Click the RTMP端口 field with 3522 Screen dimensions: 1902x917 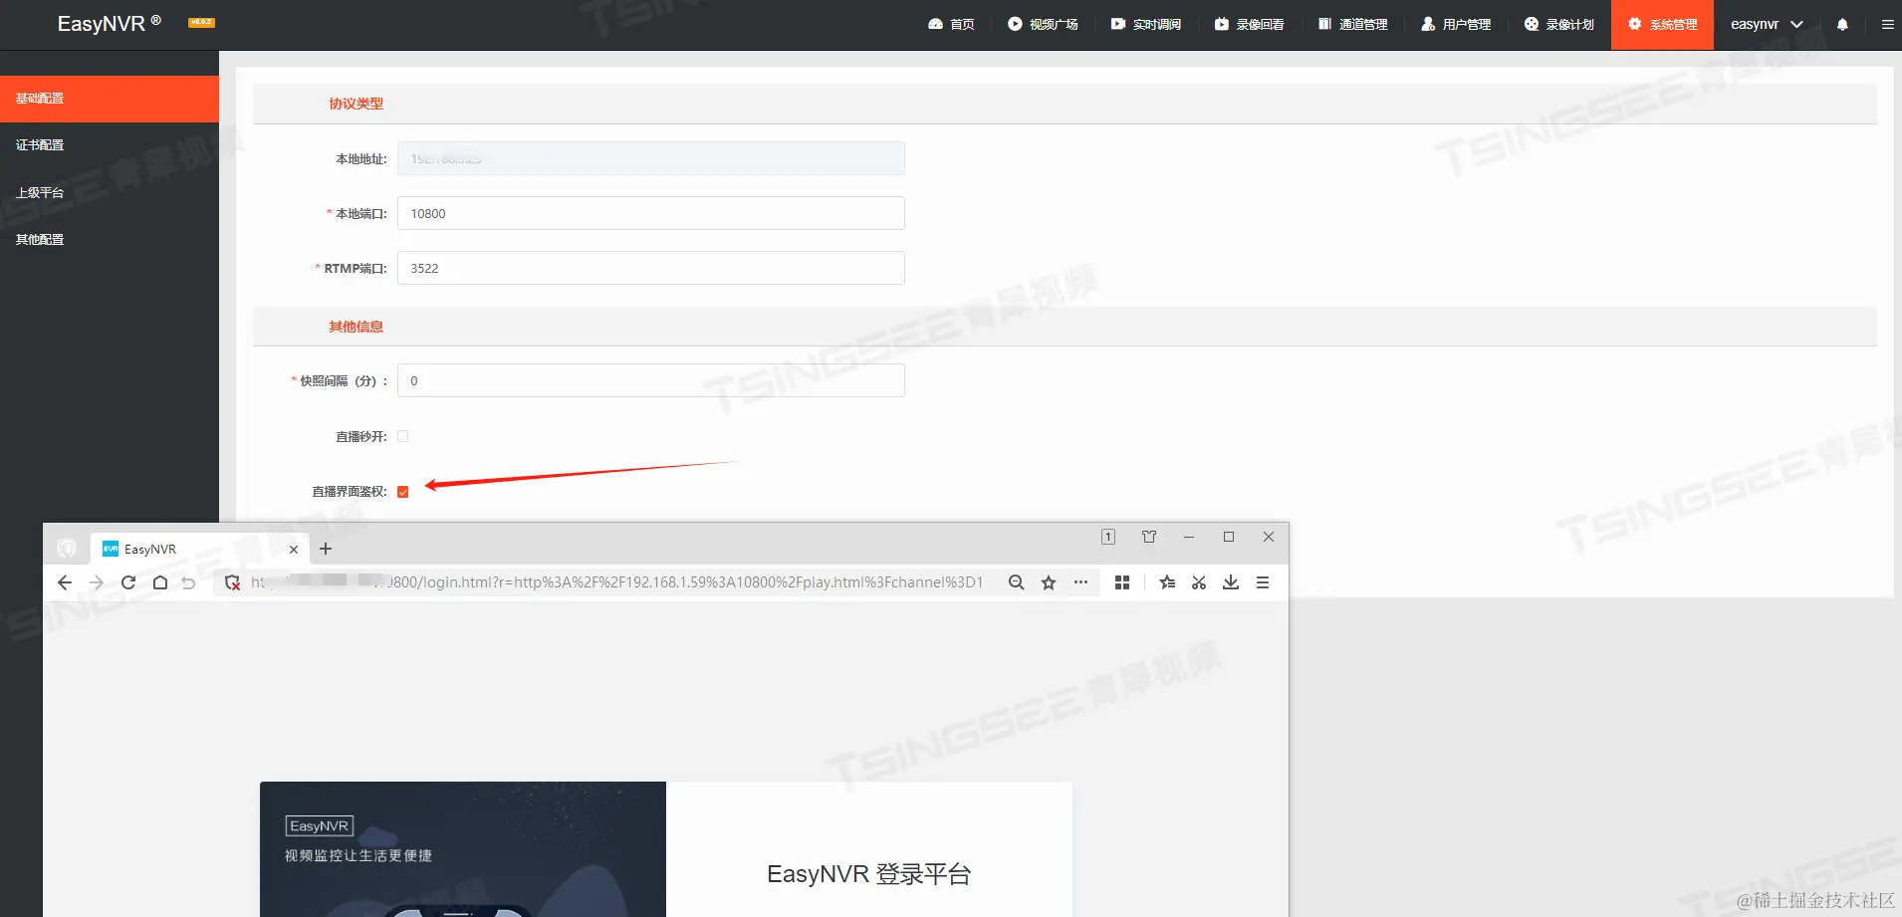651,268
